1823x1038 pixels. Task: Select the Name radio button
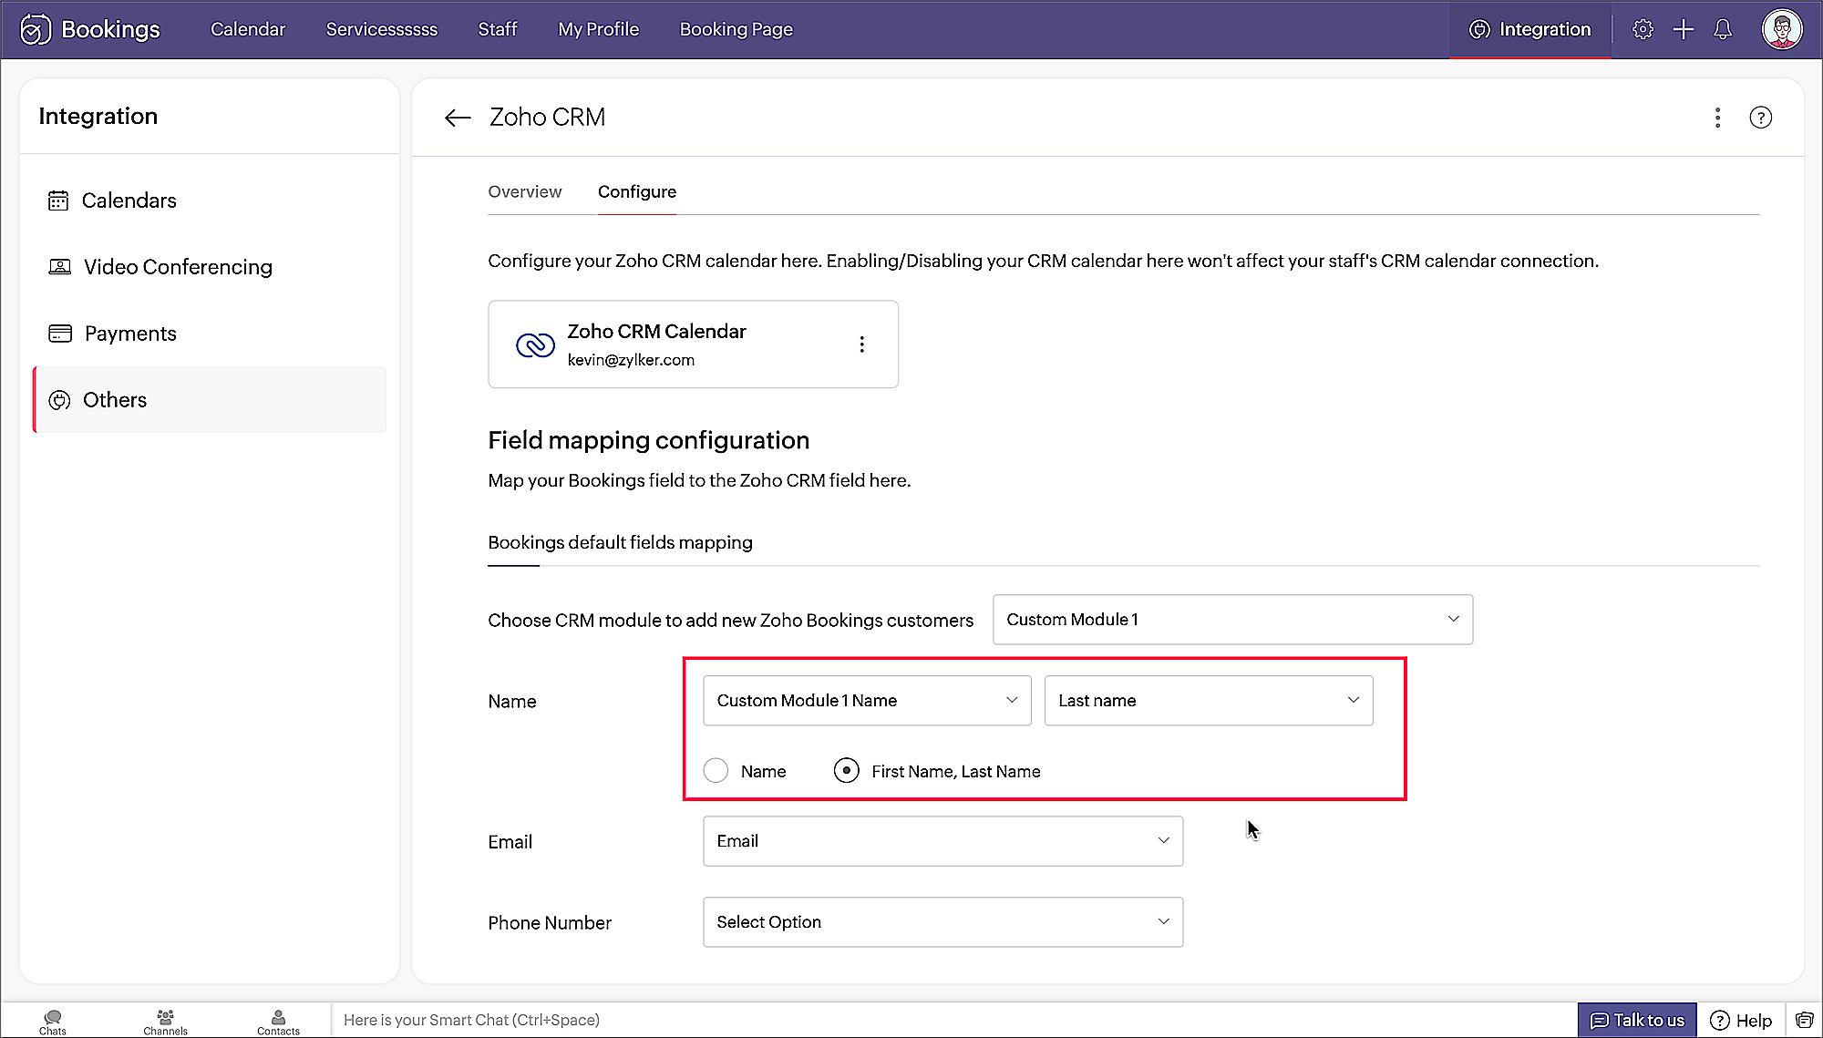716,771
